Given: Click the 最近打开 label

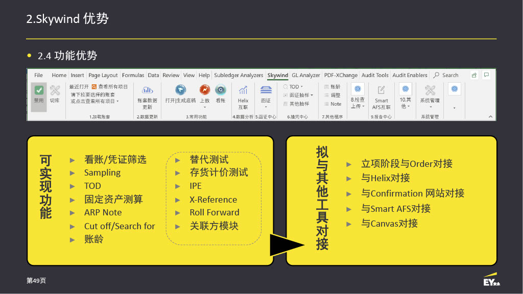Looking at the screenshot, I should (79, 87).
